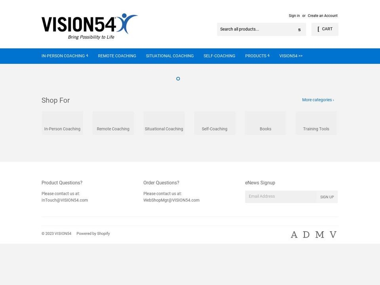The height and width of the screenshot is (285, 380).
Task: Open the Training Tools category card
Action: [x=316, y=123]
